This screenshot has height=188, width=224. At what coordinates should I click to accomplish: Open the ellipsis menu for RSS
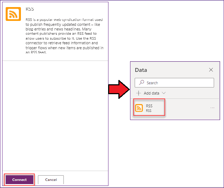click(x=212, y=108)
